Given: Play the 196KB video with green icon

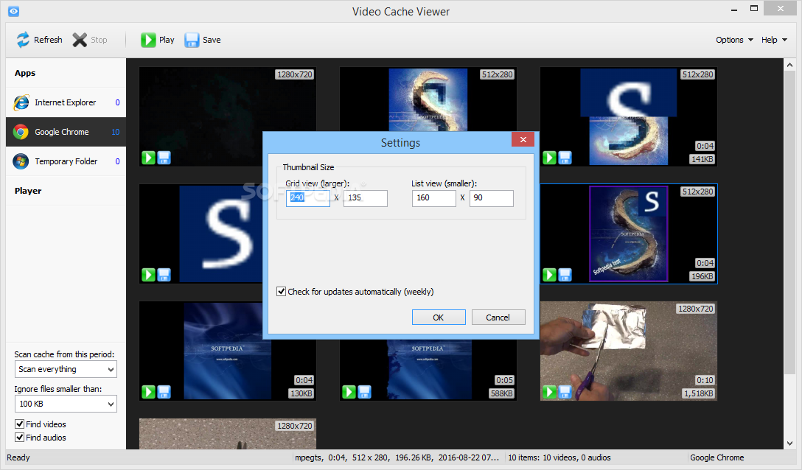Looking at the screenshot, I should (x=549, y=275).
